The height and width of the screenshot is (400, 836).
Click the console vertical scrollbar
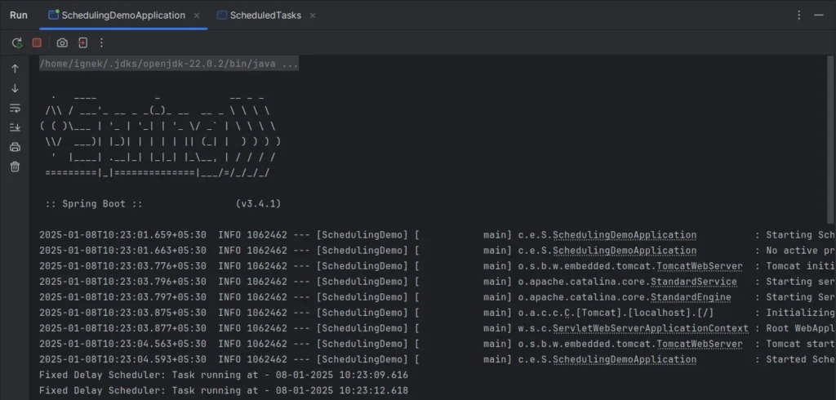[x=830, y=139]
